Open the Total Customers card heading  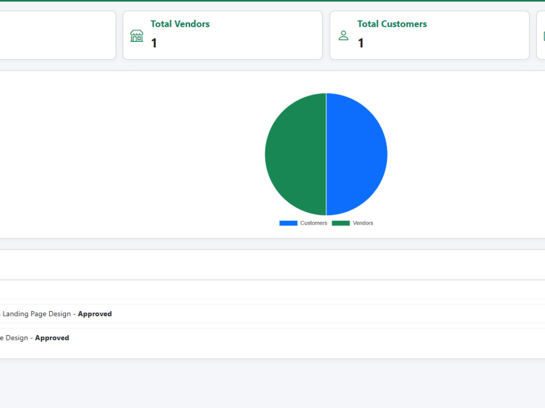(392, 24)
